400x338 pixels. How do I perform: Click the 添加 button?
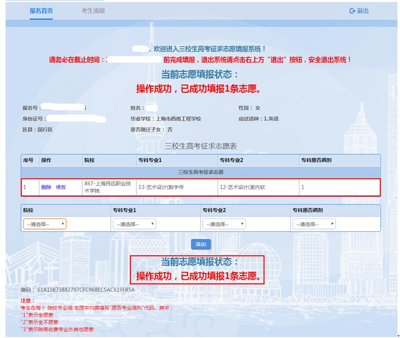pos(201,244)
